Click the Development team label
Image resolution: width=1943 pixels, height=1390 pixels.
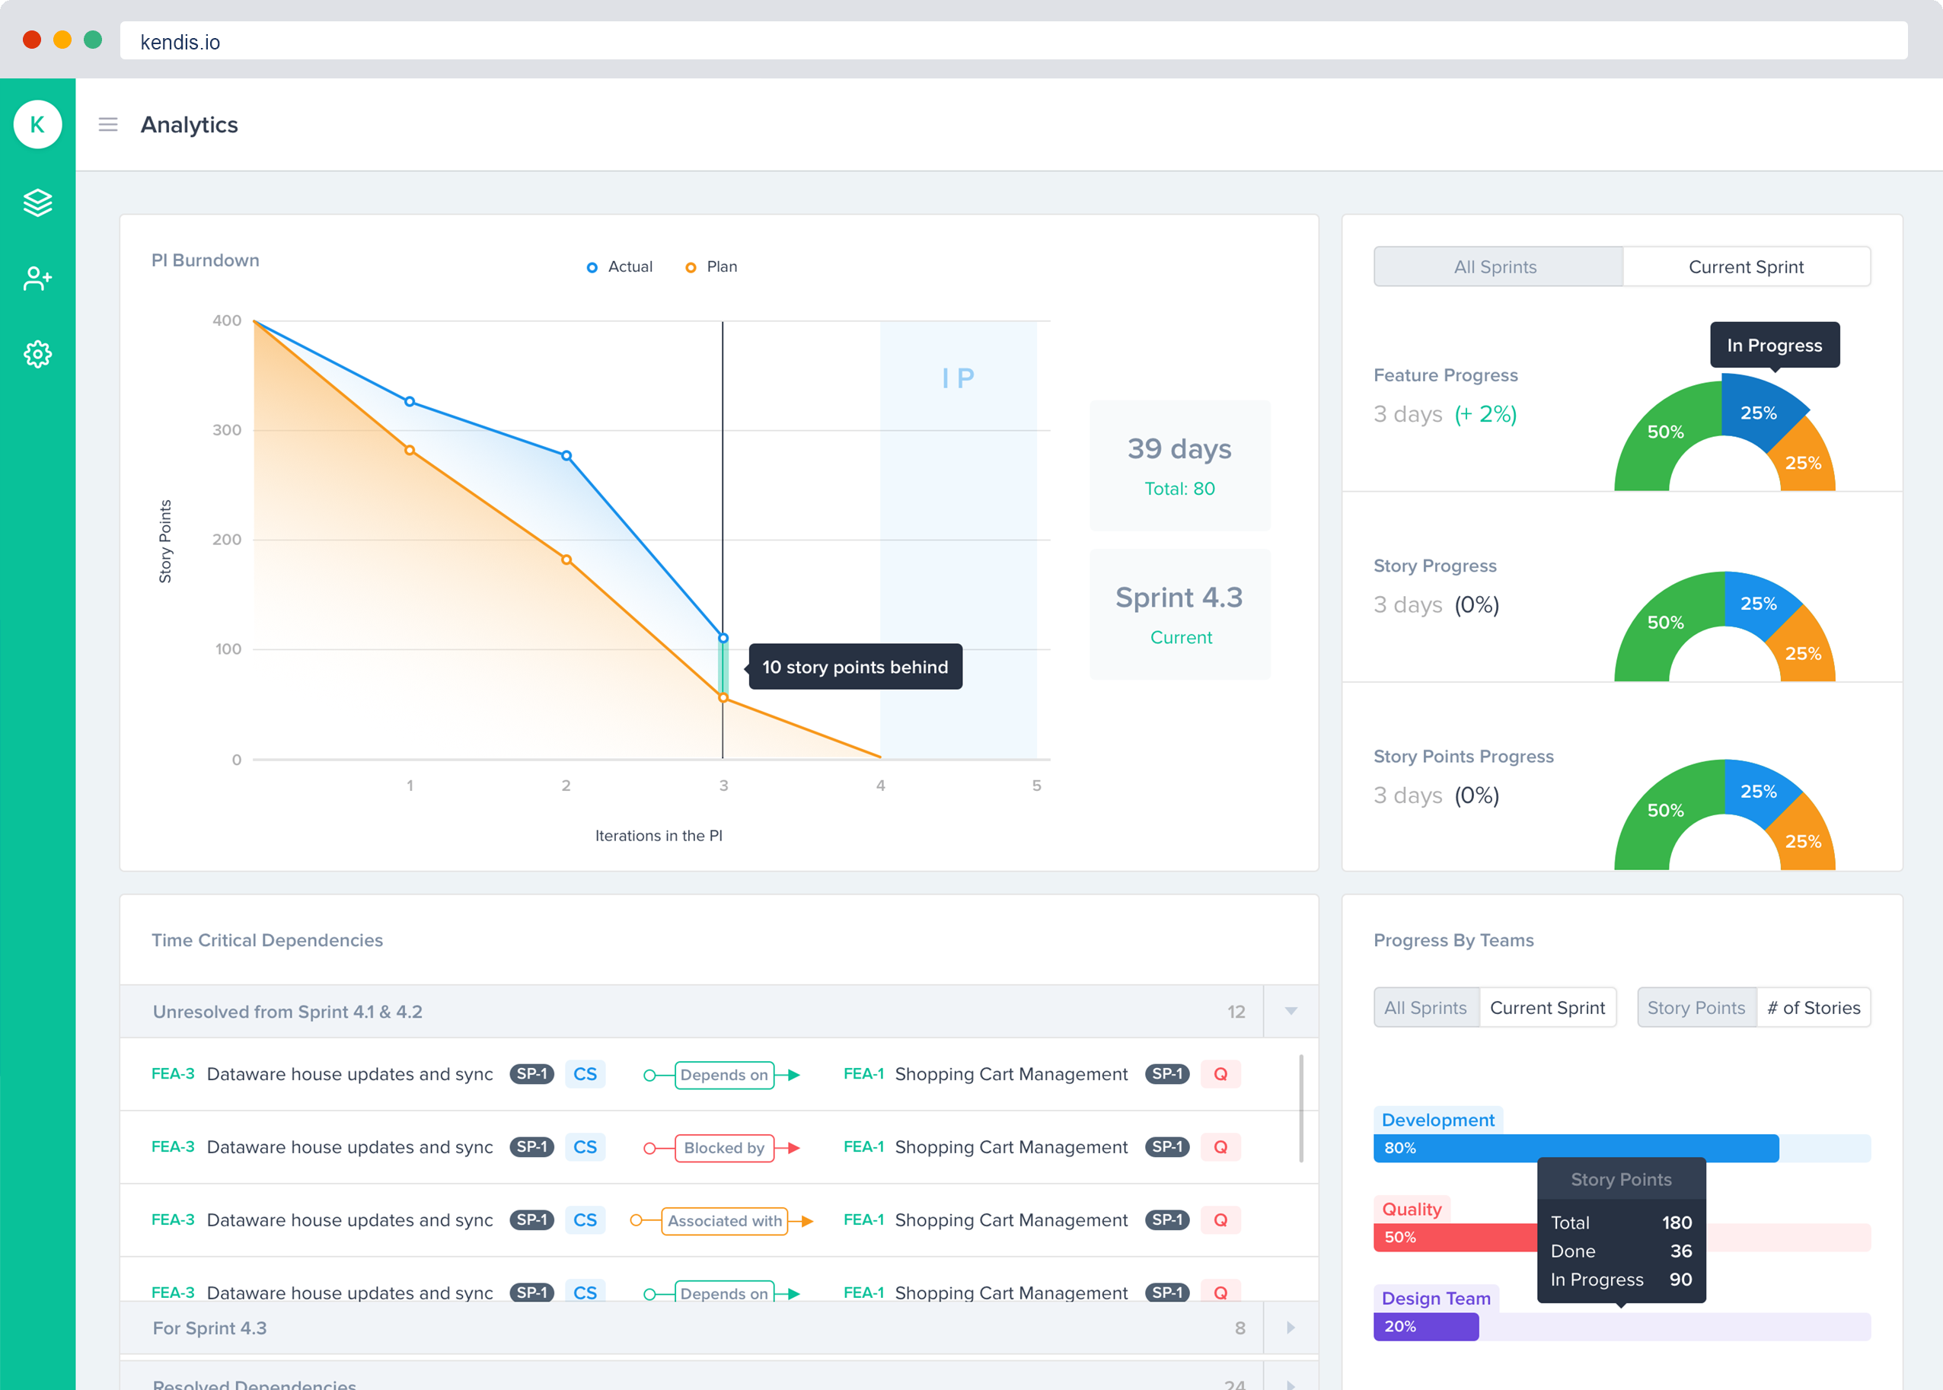coord(1438,1121)
